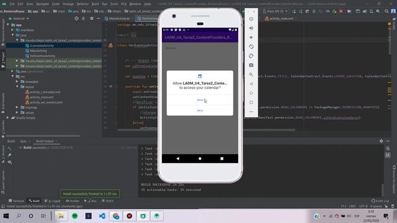Click Windows taskbar search icon
The height and width of the screenshot is (223, 397).
(x=19, y=216)
